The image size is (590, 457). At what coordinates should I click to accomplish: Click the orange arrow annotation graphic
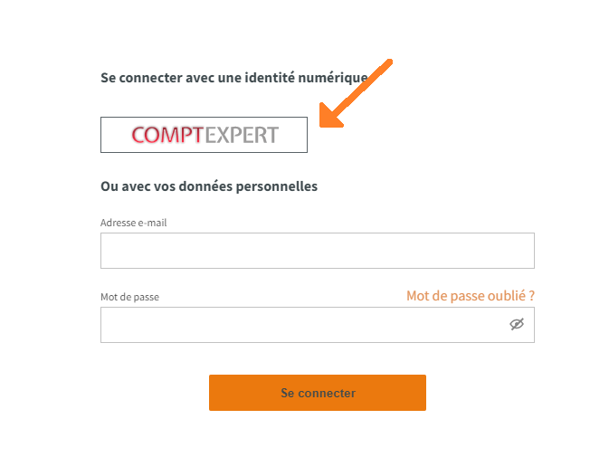coord(356,93)
